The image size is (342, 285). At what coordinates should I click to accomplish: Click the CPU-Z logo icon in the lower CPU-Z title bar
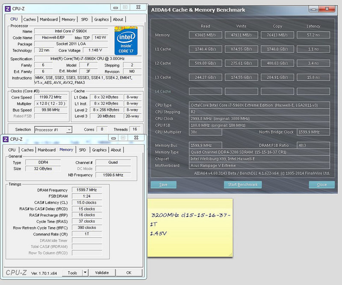tap(6, 139)
